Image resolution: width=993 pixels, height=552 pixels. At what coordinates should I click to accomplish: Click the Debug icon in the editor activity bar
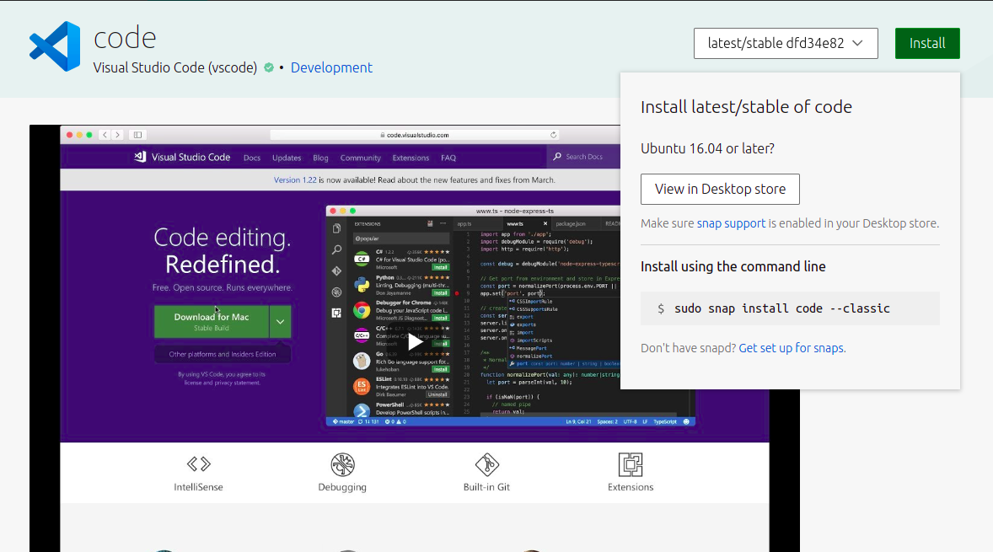pos(336,292)
